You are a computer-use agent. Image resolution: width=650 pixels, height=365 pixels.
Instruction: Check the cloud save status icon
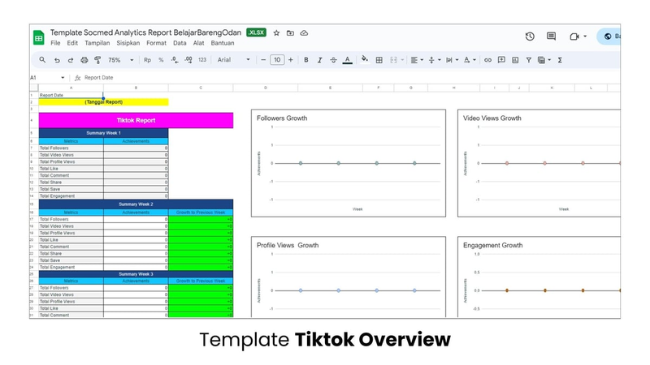click(x=304, y=33)
